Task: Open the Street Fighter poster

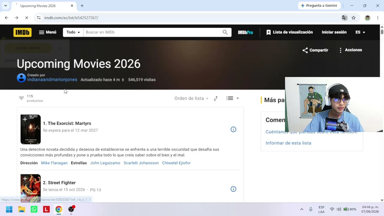Action: click(x=31, y=188)
